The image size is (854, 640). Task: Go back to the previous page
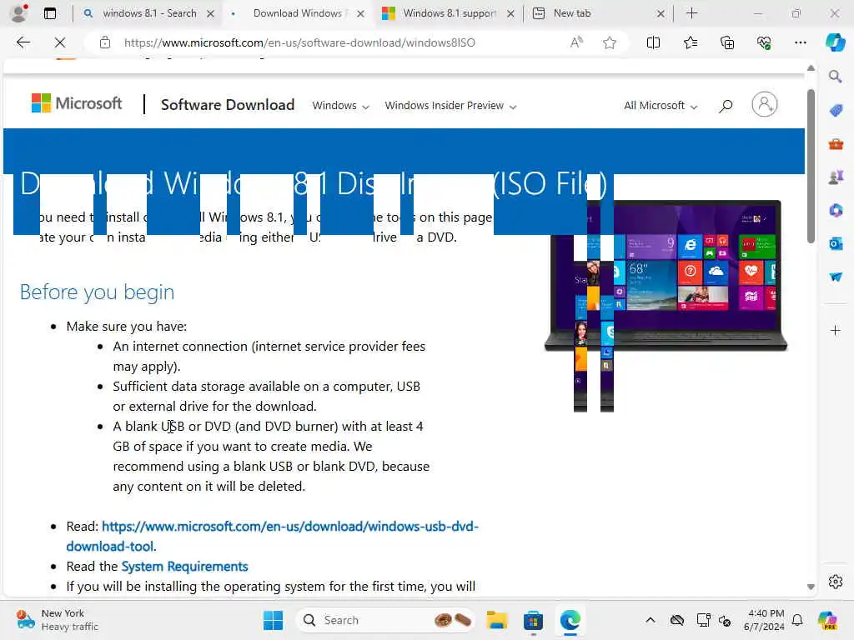[23, 42]
